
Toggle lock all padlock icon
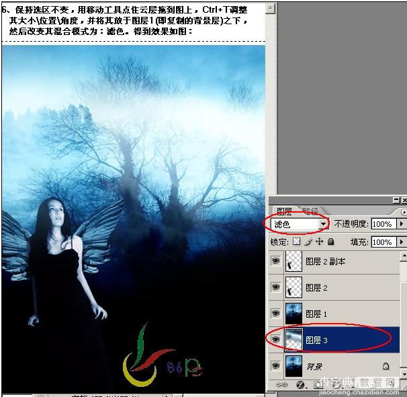[330, 242]
